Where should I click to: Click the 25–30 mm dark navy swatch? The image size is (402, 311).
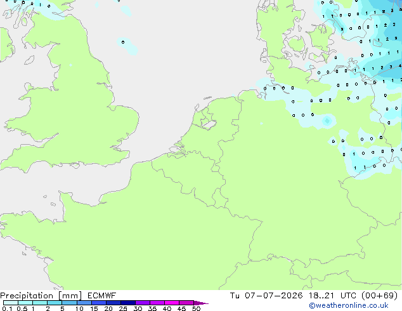128,303
